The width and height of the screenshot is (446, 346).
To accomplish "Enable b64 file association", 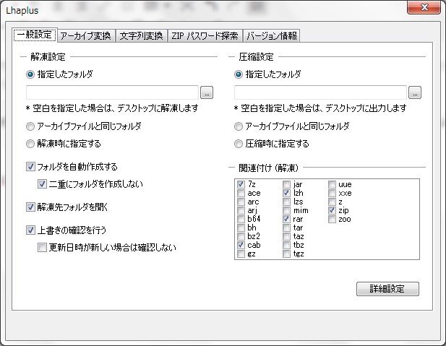I will click(x=241, y=219).
